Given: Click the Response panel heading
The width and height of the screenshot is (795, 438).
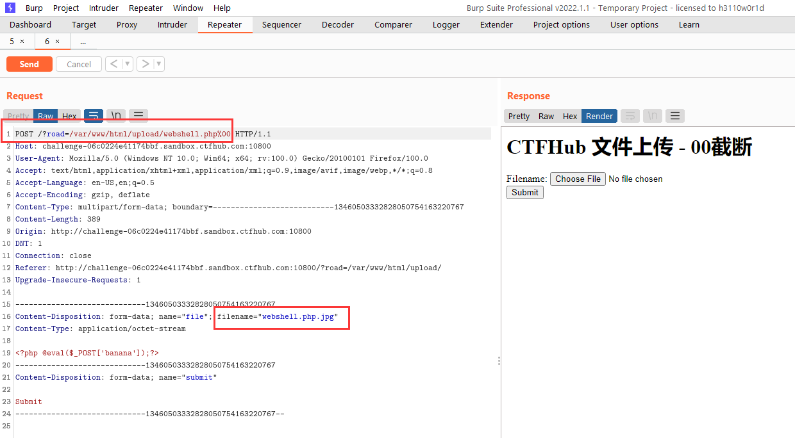Looking at the screenshot, I should [528, 96].
